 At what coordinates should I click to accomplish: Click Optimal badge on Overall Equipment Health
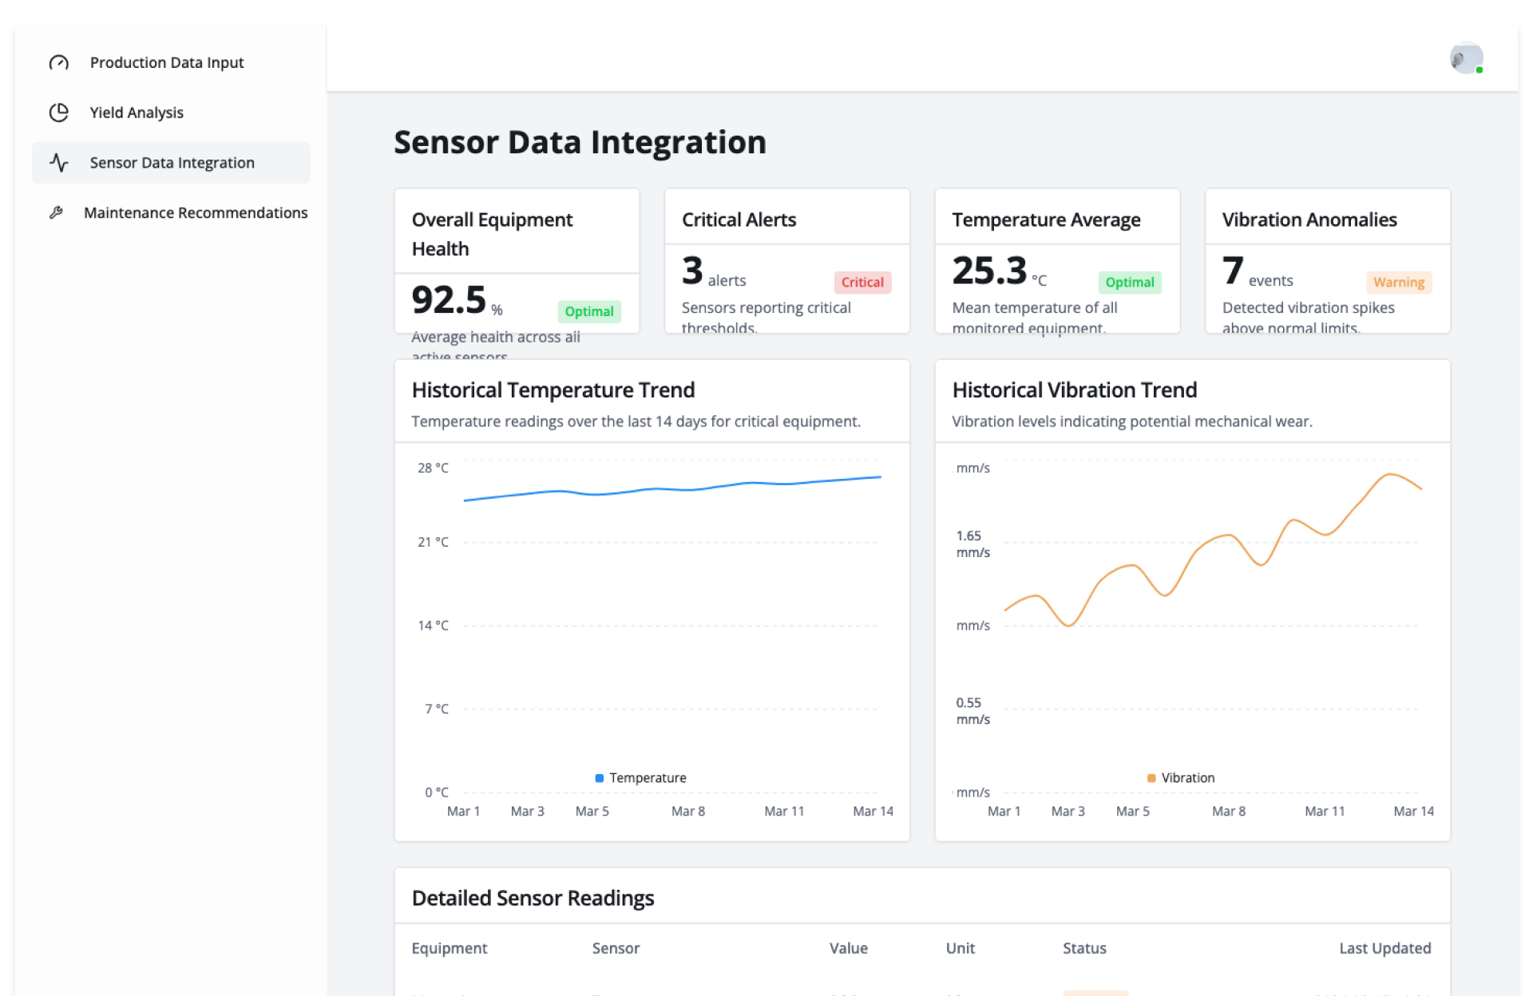point(588,312)
